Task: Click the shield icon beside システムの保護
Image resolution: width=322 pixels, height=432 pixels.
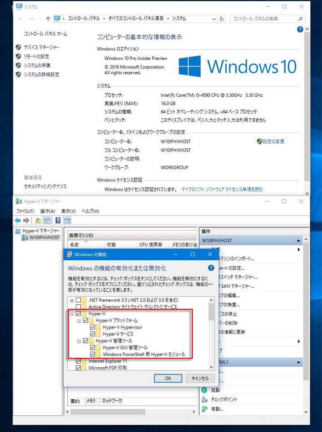Action: coord(18,65)
